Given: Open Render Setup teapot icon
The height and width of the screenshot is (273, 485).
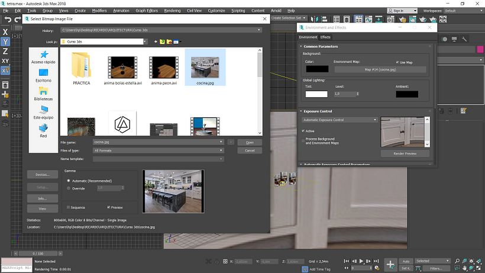Looking at the screenshot, I should (x=402, y=19).
